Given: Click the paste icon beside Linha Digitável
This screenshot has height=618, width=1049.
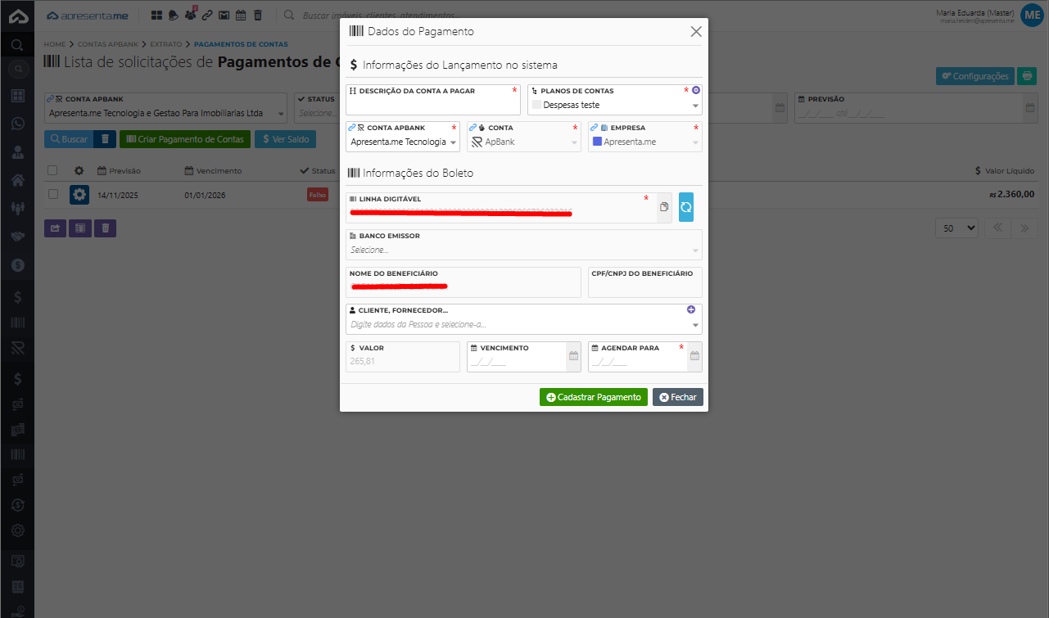Looking at the screenshot, I should click(664, 207).
